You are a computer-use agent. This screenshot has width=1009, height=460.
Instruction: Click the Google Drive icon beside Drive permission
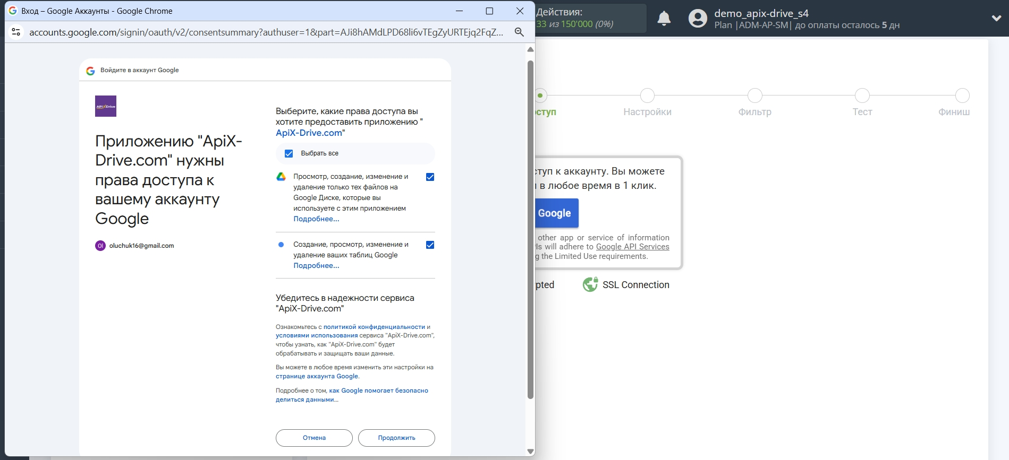281,177
